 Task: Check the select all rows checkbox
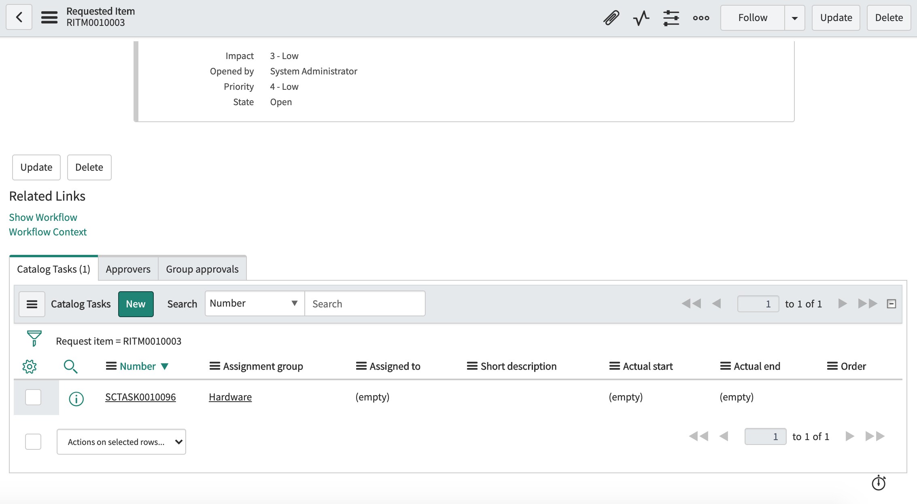(33, 441)
